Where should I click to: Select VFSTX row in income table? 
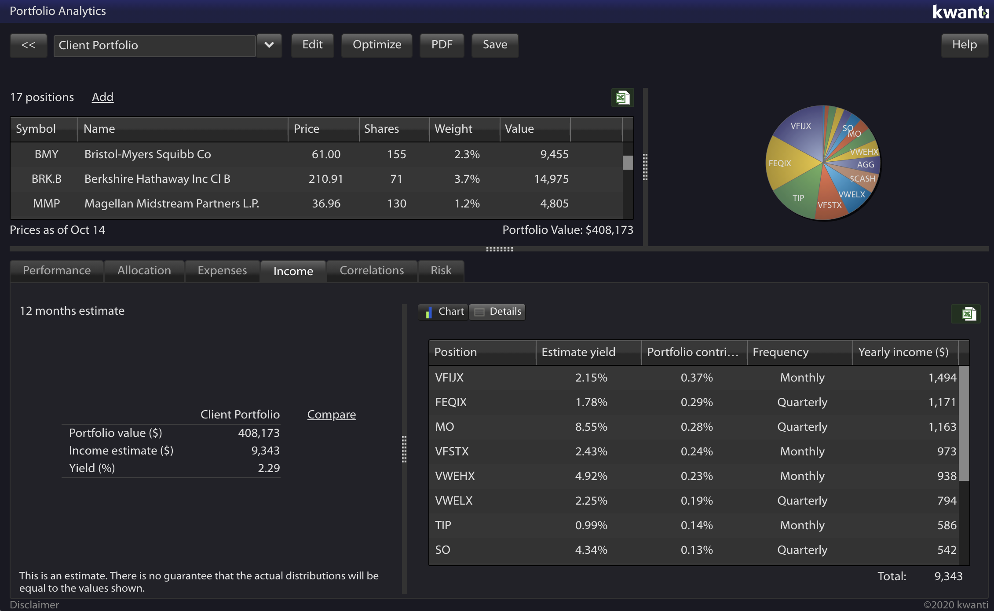(694, 451)
